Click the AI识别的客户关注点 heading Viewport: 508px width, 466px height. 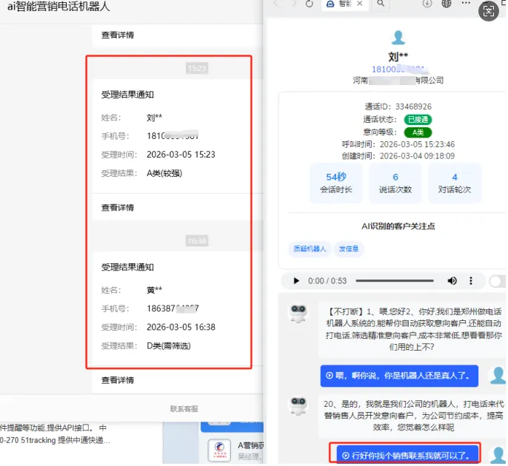[398, 226]
